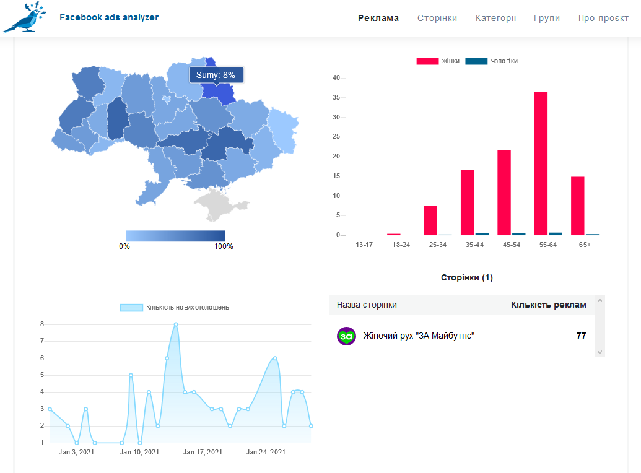Open the Жіночий рух "ЗА Майбутнє" page link

pyautogui.click(x=419, y=336)
